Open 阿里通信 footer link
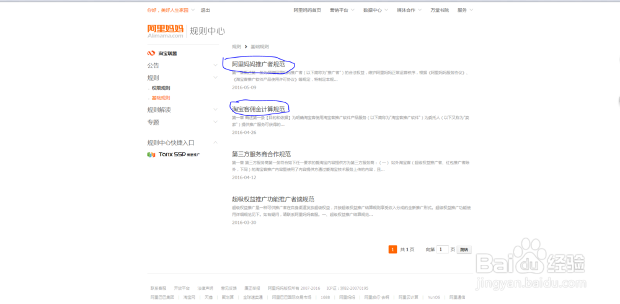The width and height of the screenshot is (620, 304). point(457,297)
